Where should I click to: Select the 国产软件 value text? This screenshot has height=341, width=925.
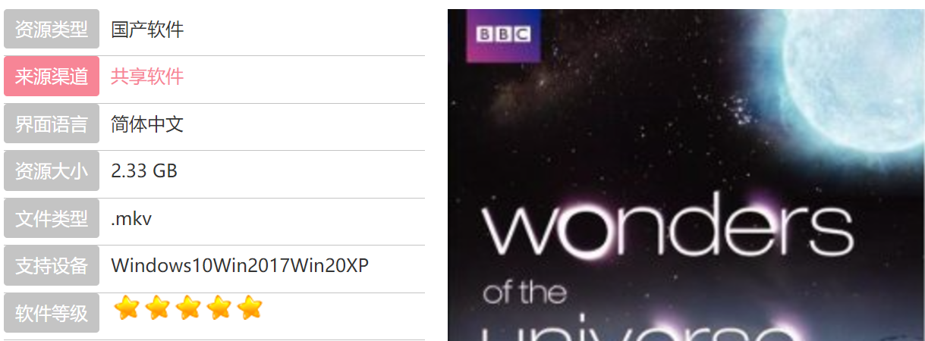point(147,29)
